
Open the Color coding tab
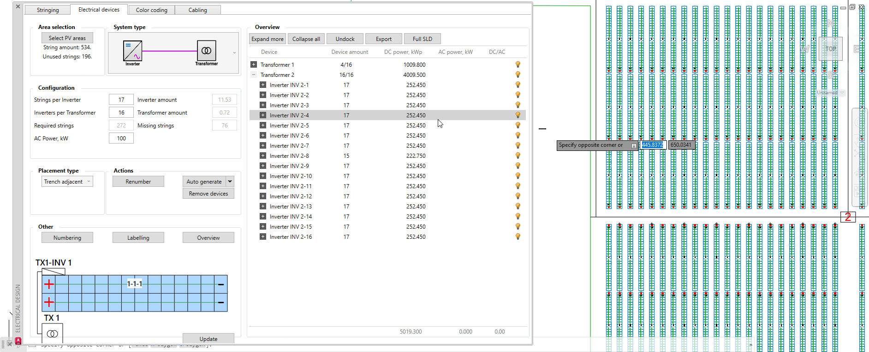click(x=151, y=10)
